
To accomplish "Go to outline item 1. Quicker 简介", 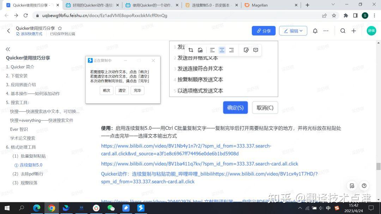I will [x=20, y=67].
